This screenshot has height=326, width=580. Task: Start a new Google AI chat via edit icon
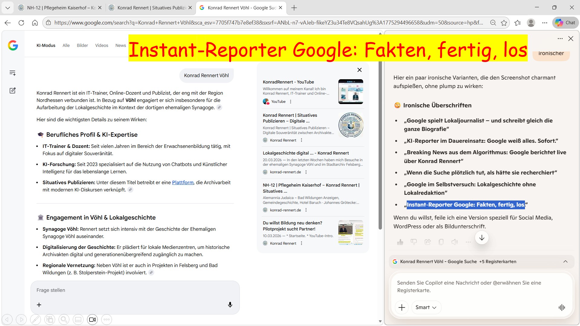pos(12,90)
